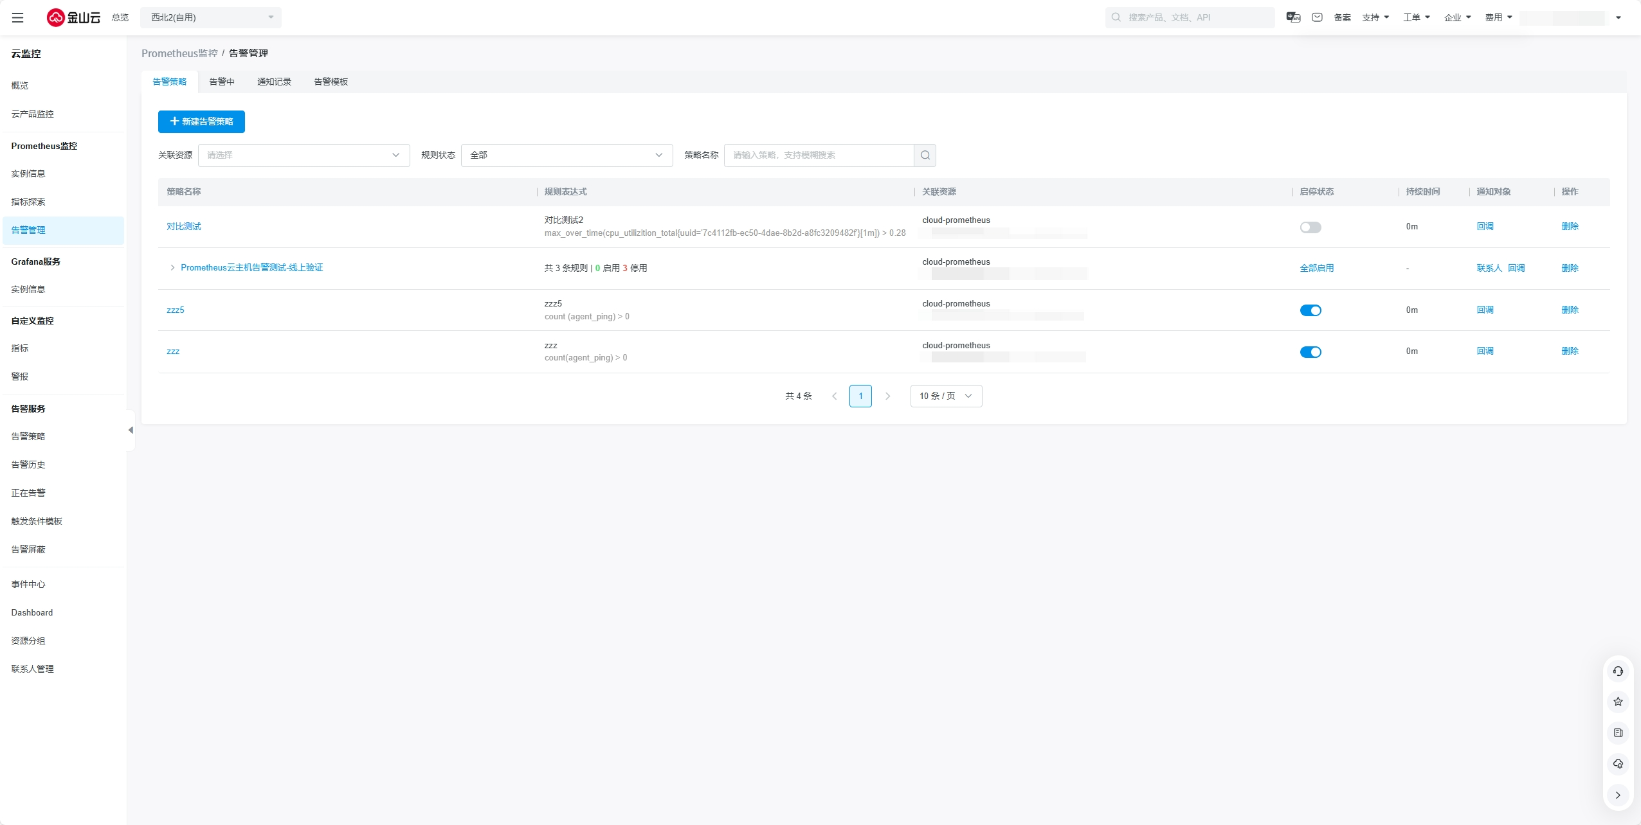Disable the zzz5 policy switch
This screenshot has width=1641, height=825.
point(1310,311)
